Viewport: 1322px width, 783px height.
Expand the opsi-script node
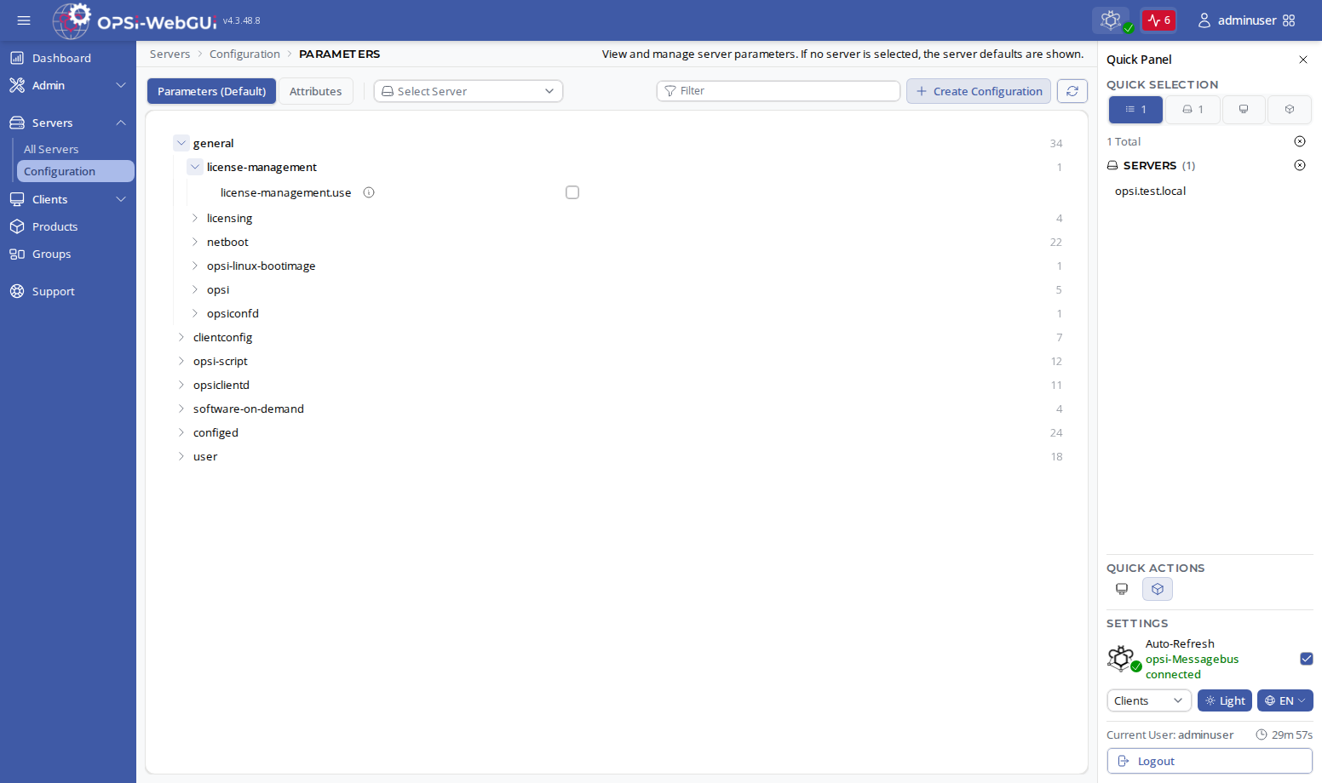coord(181,361)
